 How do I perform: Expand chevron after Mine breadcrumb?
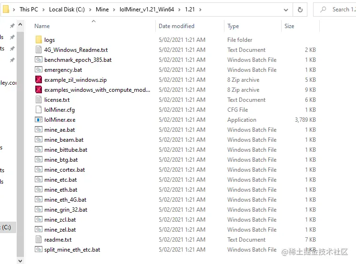click(114, 10)
